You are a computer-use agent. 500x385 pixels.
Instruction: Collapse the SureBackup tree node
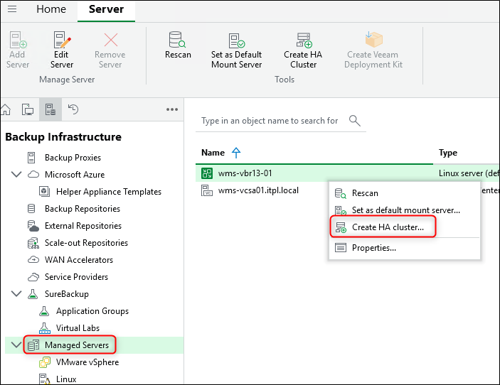point(16,294)
